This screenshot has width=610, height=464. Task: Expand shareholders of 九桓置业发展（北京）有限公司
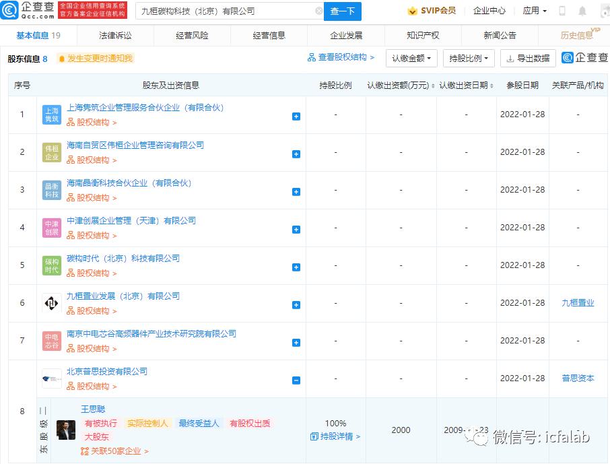click(x=296, y=305)
